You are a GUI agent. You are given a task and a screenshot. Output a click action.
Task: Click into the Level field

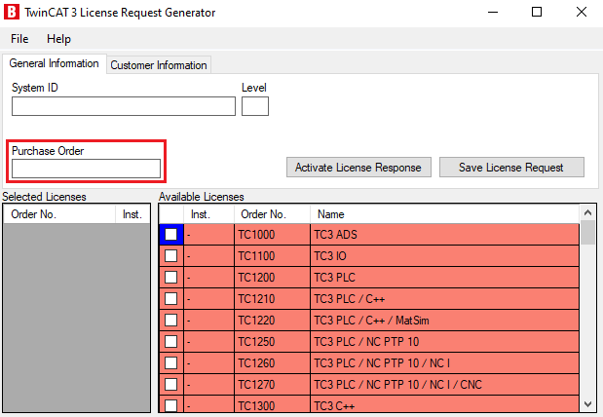pos(255,106)
